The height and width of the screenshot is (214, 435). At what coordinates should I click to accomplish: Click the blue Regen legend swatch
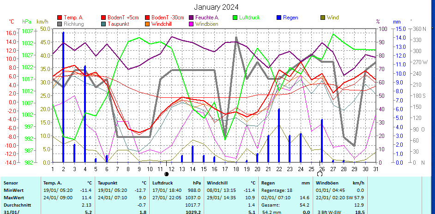(279, 18)
